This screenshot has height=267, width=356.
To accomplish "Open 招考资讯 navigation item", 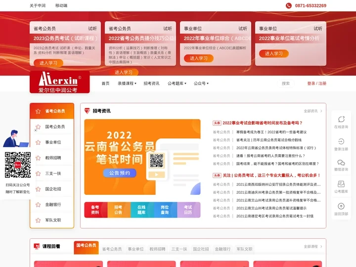I will [x=151, y=84].
